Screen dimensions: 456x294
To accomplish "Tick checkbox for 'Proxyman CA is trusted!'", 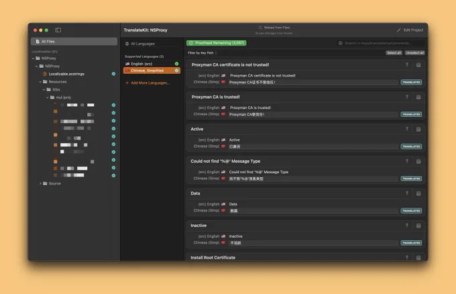I will (418, 97).
